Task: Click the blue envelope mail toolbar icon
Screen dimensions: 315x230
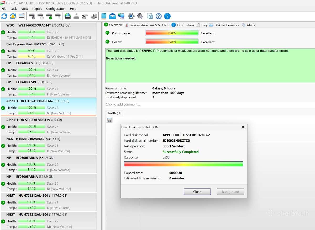Action: pyautogui.click(x=112, y=16)
